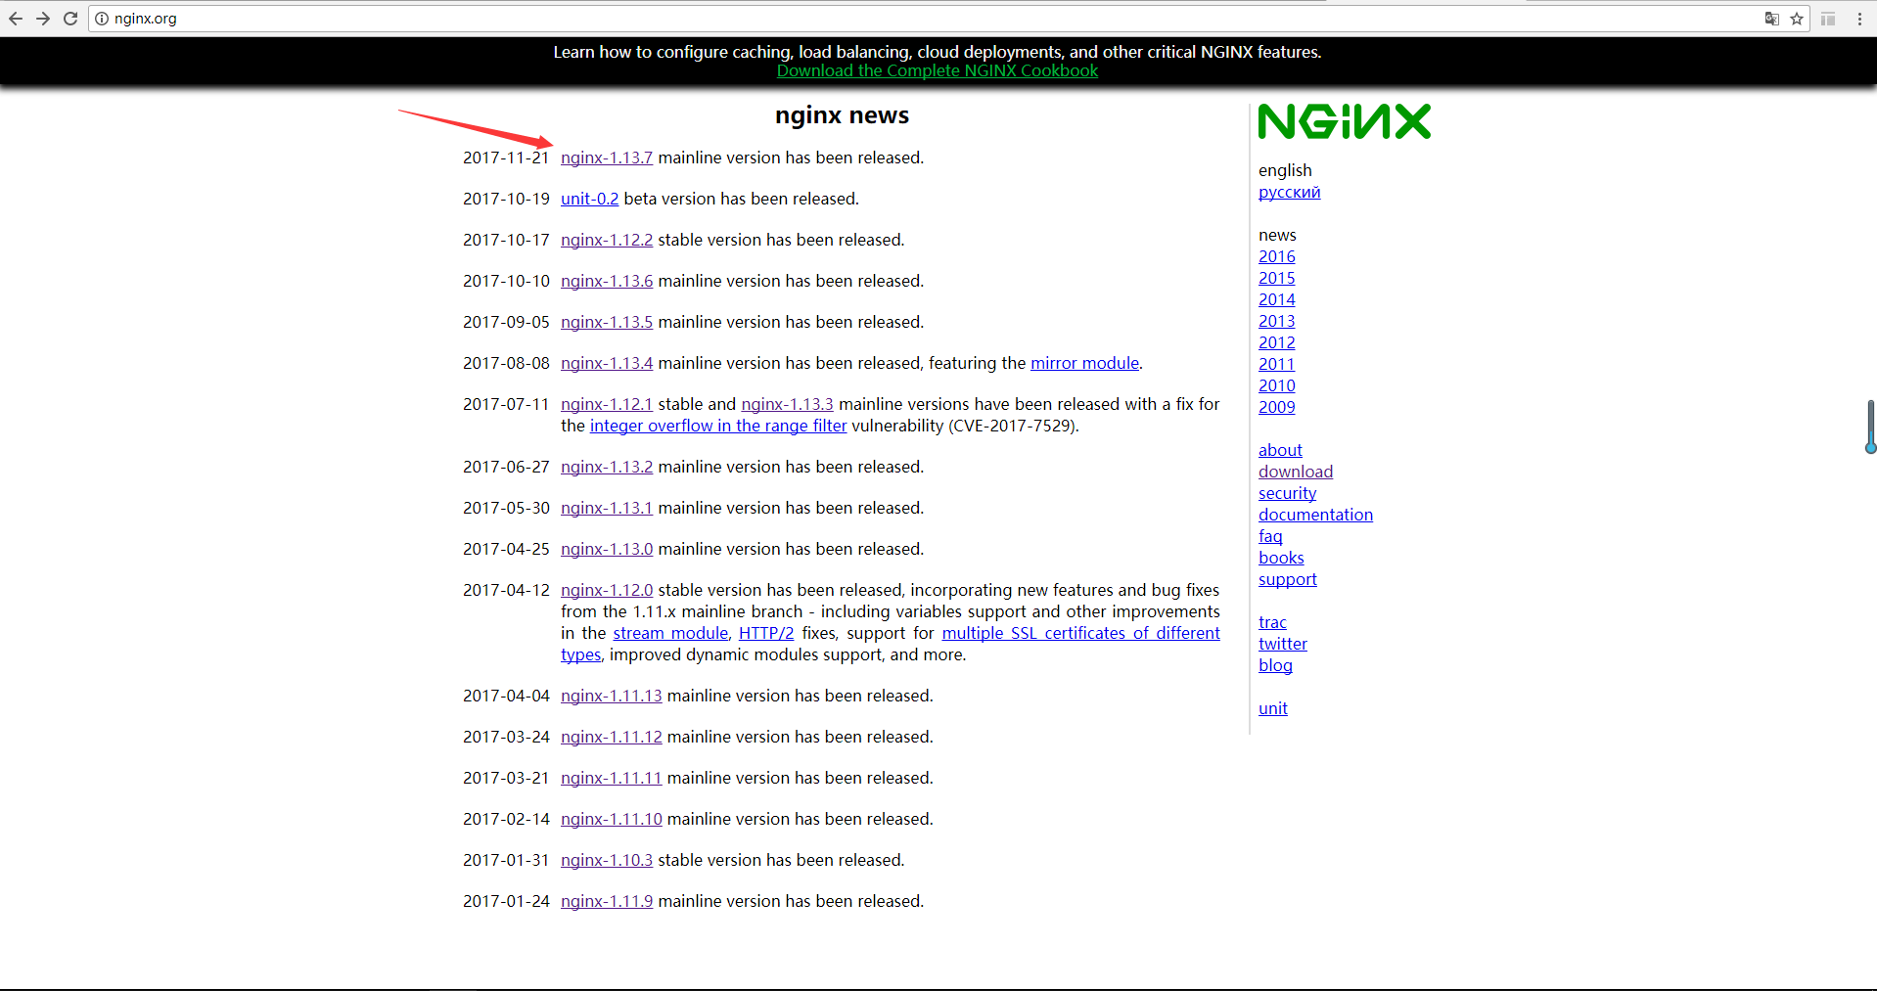Open the nginx-1.13.5 release link
This screenshot has width=1877, height=991.
607,322
